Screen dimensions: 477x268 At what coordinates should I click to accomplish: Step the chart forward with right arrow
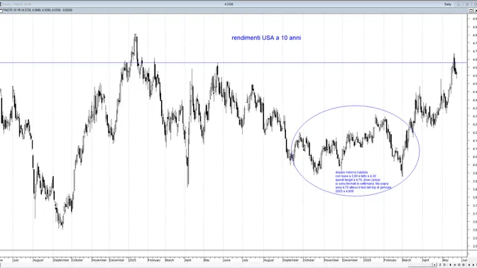(x=473, y=265)
